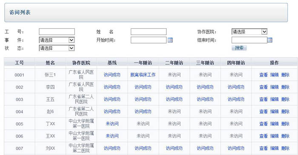Screen dimensions: 298x155
Task: Click the 四年随访 column header
Action: (x=236, y=63)
